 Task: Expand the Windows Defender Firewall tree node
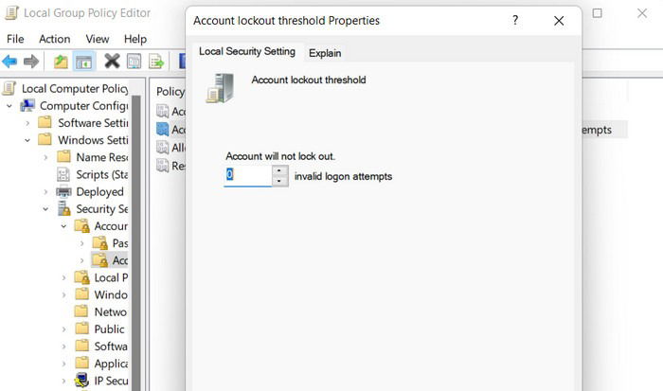(63, 294)
